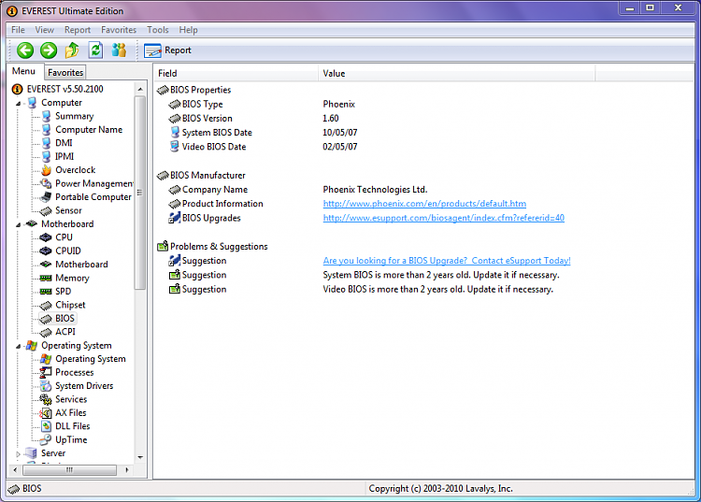Click the Summary icon in tree

[x=46, y=116]
